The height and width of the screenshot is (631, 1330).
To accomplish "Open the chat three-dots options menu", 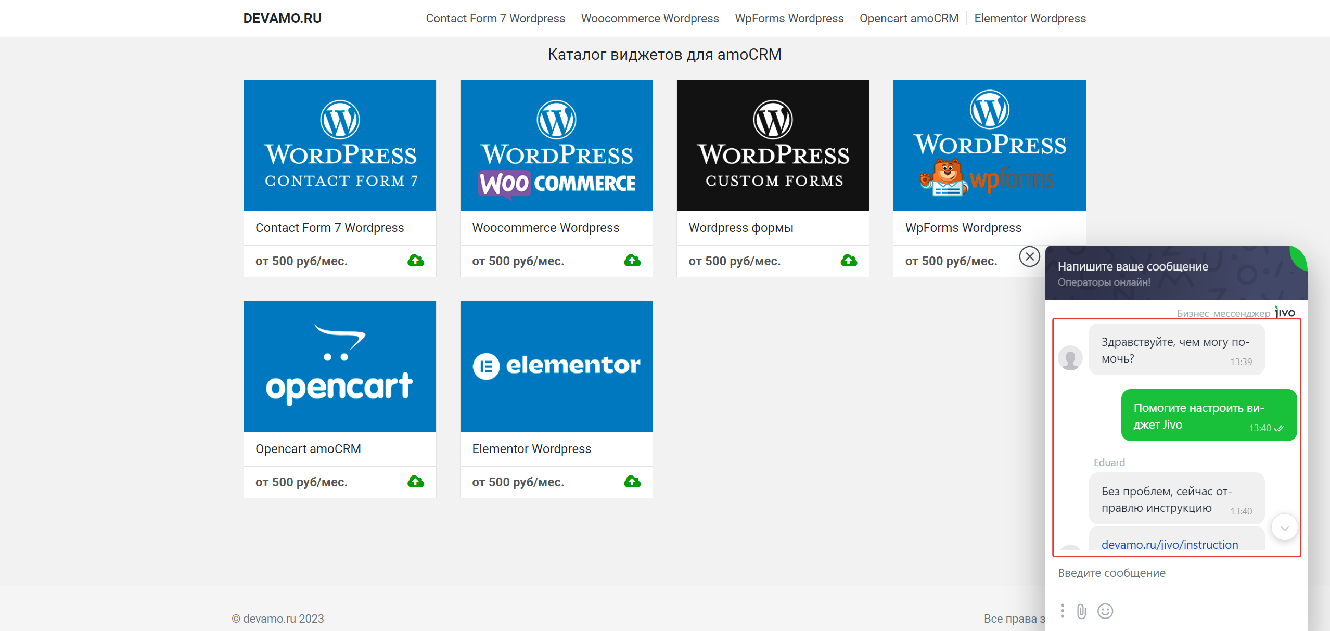I will click(1062, 611).
